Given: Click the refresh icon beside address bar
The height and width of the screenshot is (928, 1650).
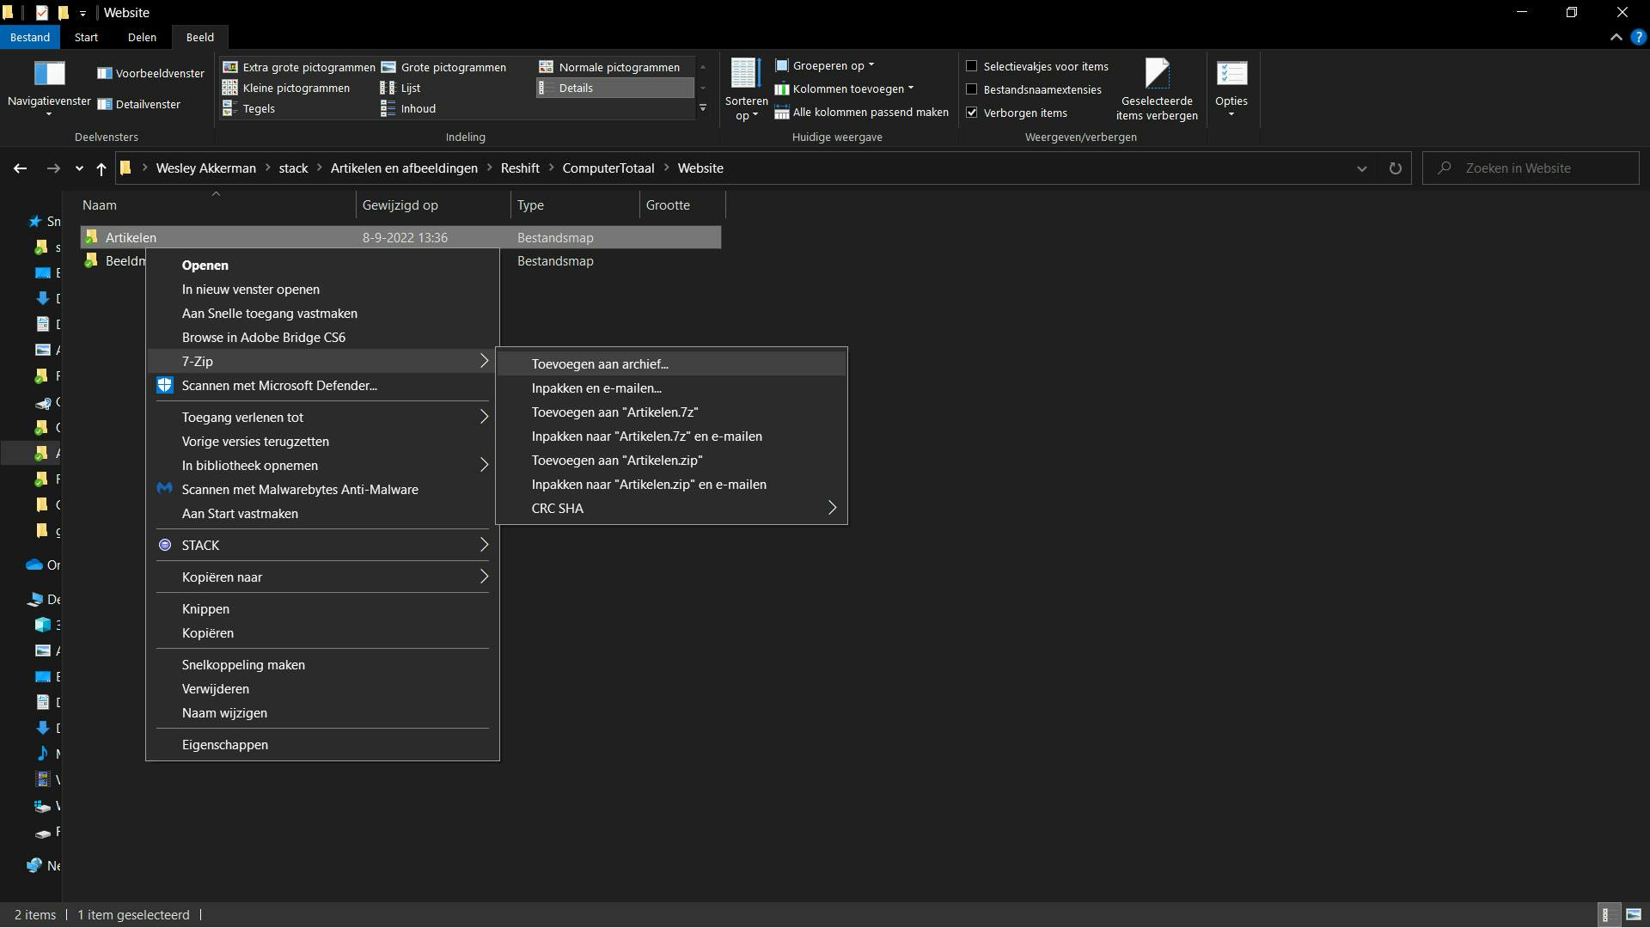Looking at the screenshot, I should (x=1395, y=168).
